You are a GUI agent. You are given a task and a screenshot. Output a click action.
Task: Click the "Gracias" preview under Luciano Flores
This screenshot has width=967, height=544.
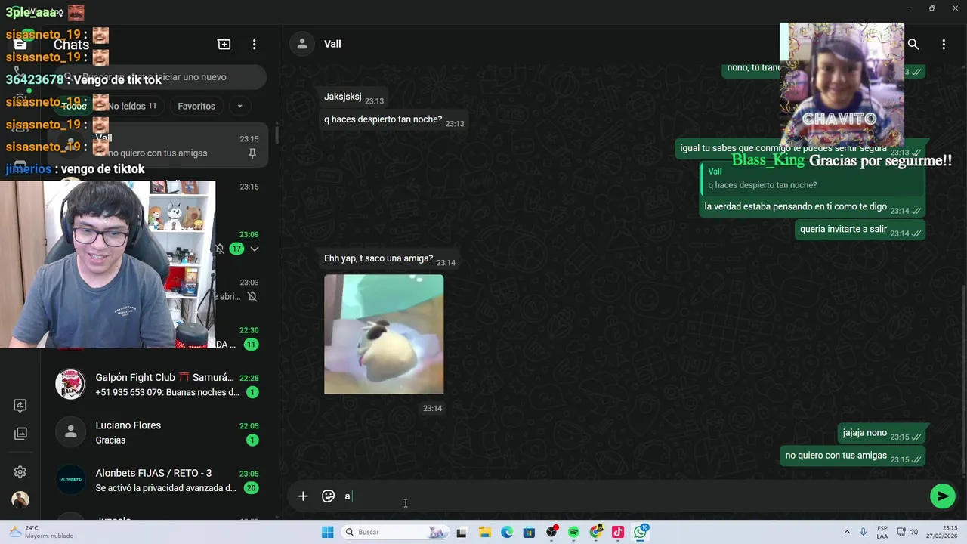[110, 440]
